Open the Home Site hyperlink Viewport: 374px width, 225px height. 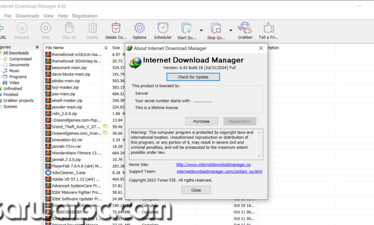tap(213, 165)
